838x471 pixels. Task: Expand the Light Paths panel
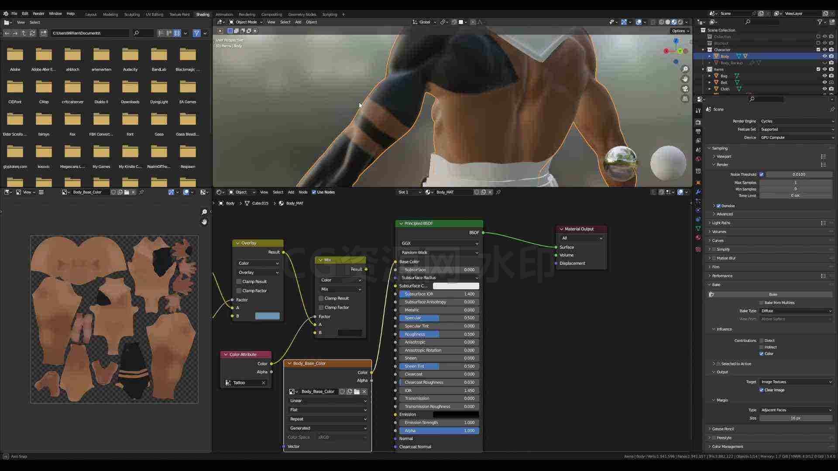(721, 223)
